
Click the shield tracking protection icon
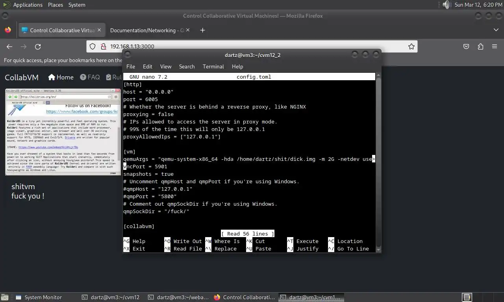tap(93, 46)
